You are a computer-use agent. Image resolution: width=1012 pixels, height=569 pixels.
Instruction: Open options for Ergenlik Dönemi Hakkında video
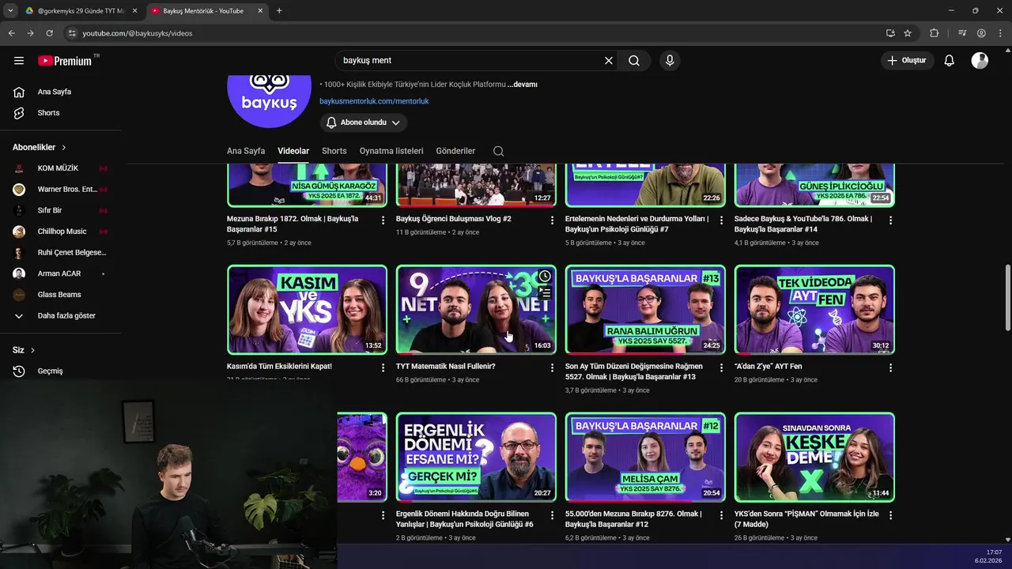pyautogui.click(x=552, y=515)
